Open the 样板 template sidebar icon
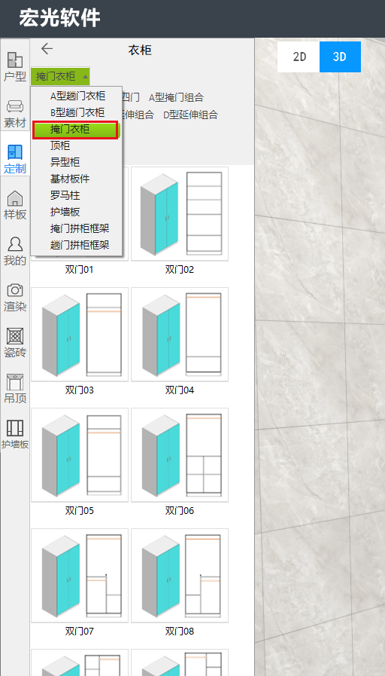 pos(15,205)
